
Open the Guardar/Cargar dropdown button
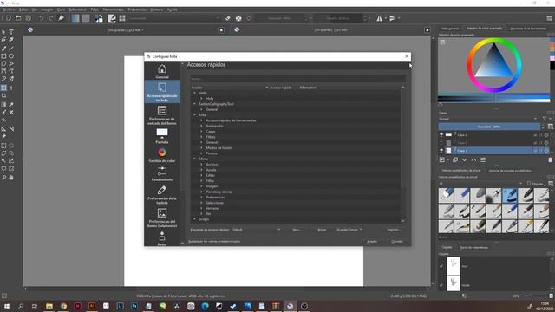pos(349,230)
